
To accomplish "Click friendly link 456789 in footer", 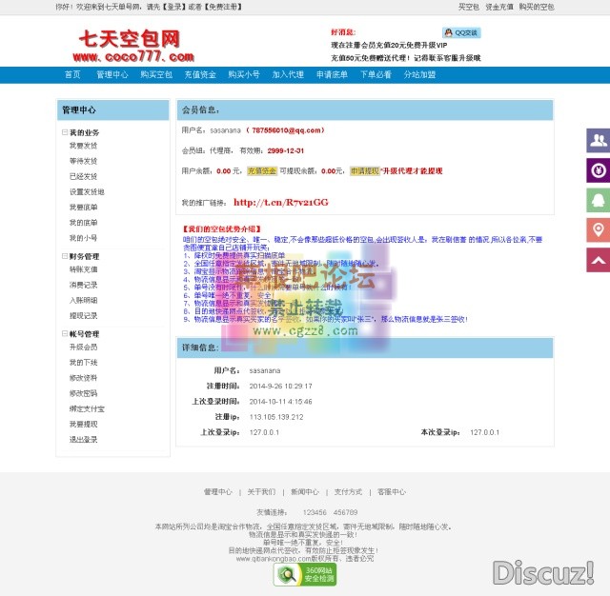I will click(345, 512).
